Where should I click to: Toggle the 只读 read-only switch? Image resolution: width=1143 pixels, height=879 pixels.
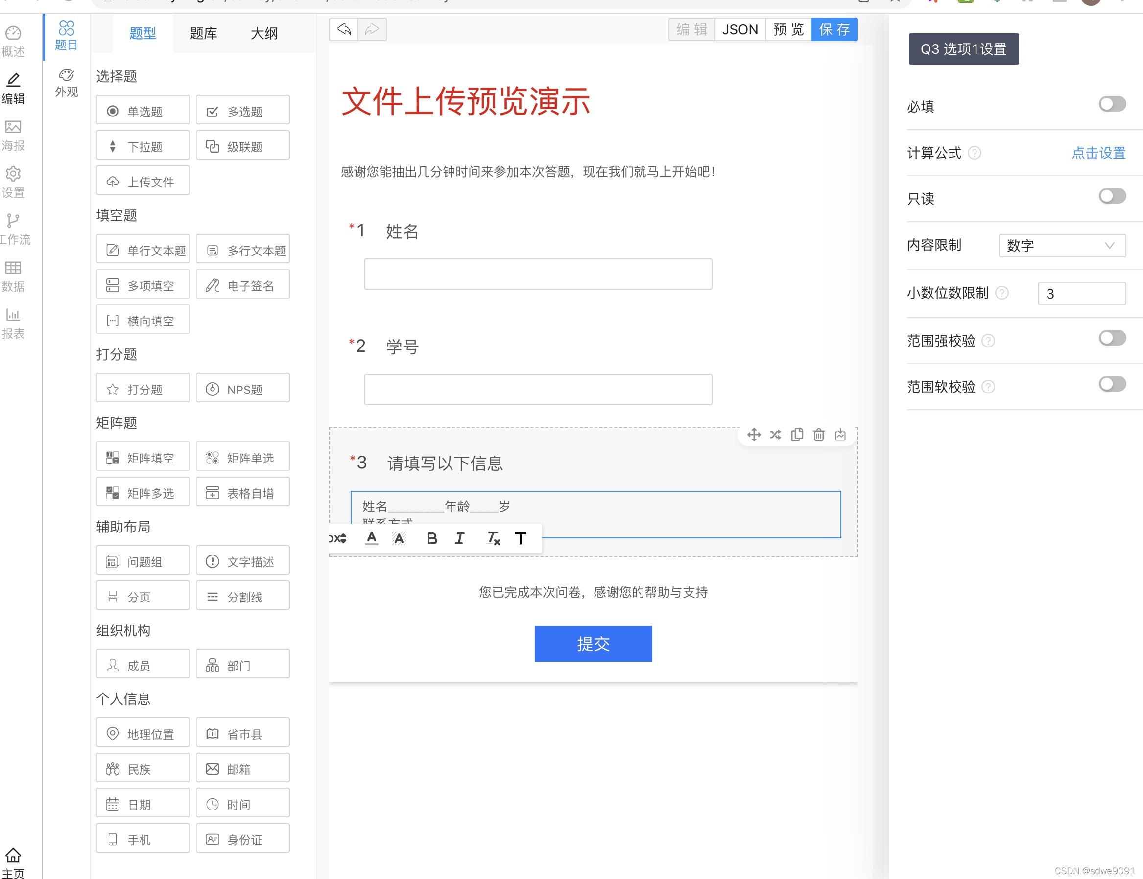coord(1112,196)
